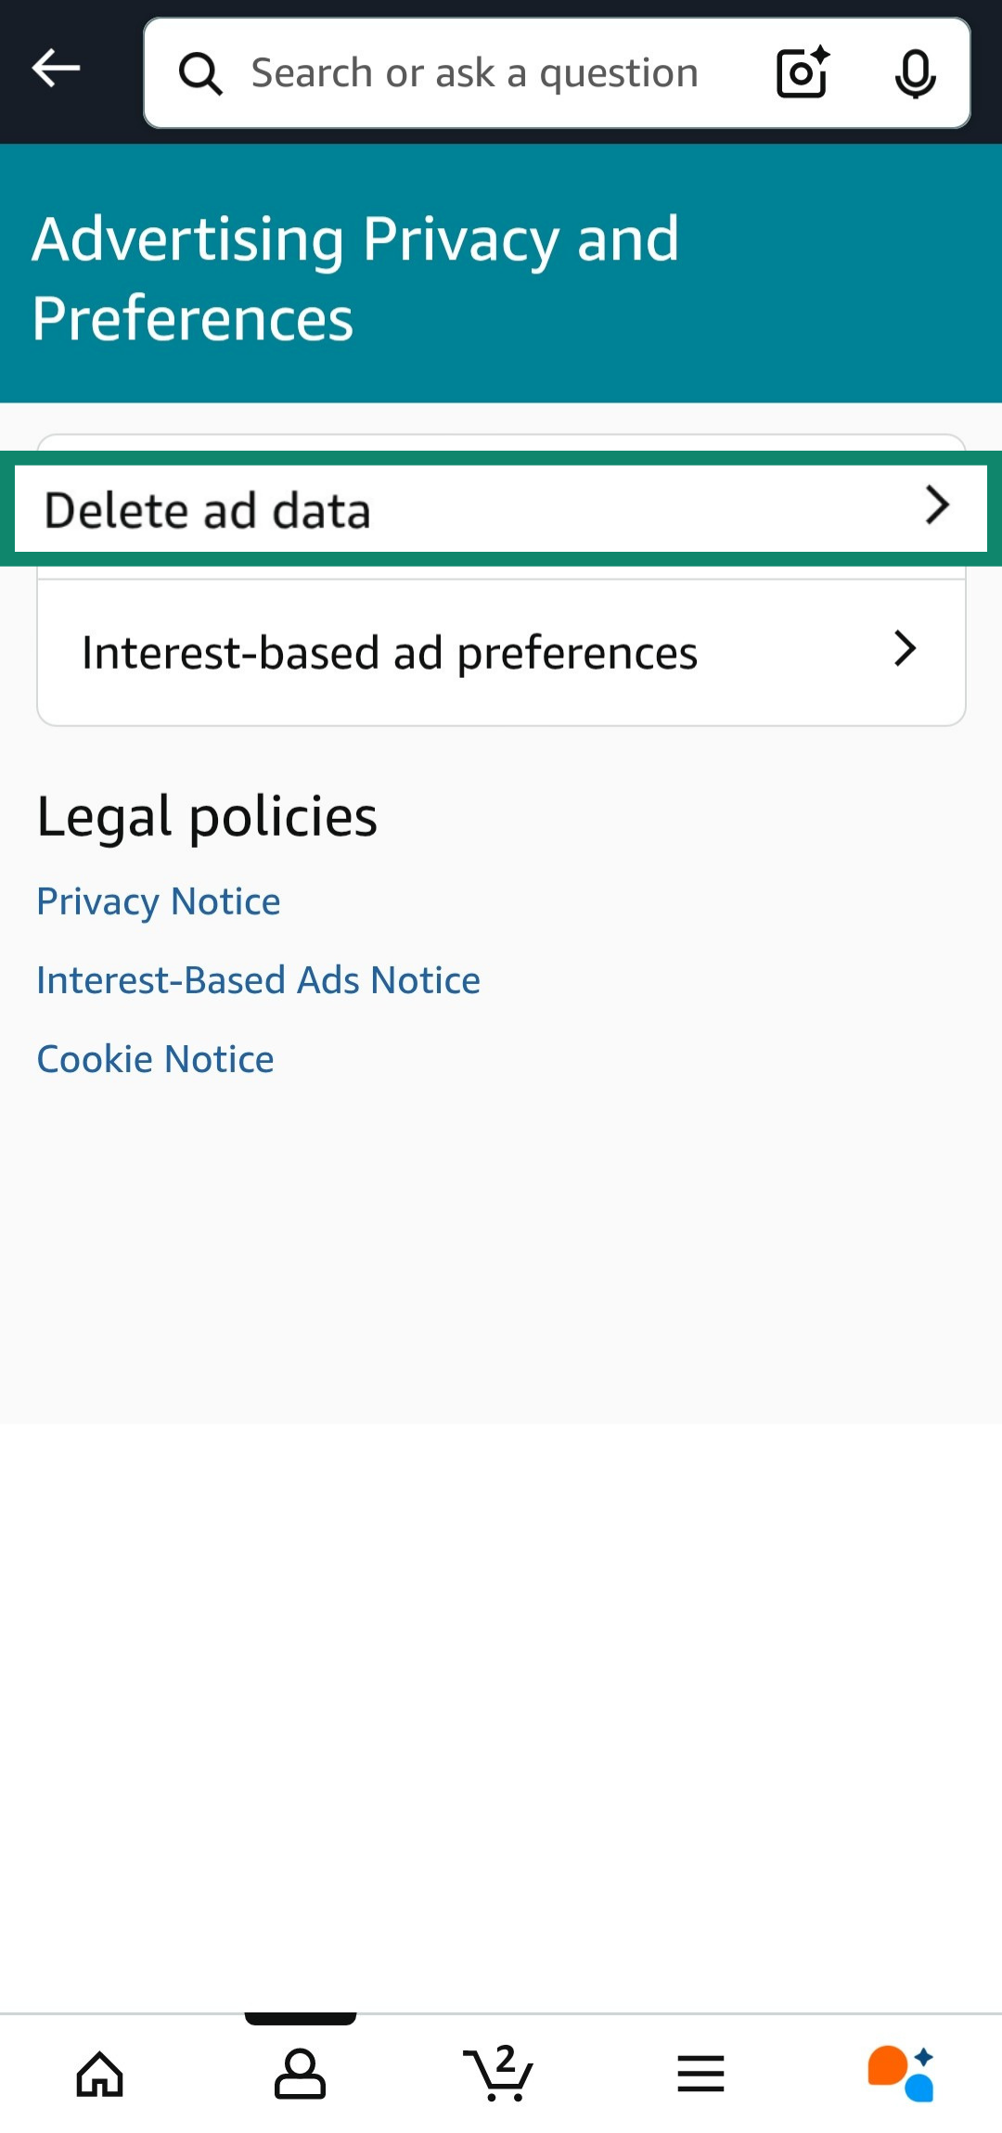This screenshot has width=1002, height=2133.
Task: Tap the Legal policies heading
Action: click(206, 815)
